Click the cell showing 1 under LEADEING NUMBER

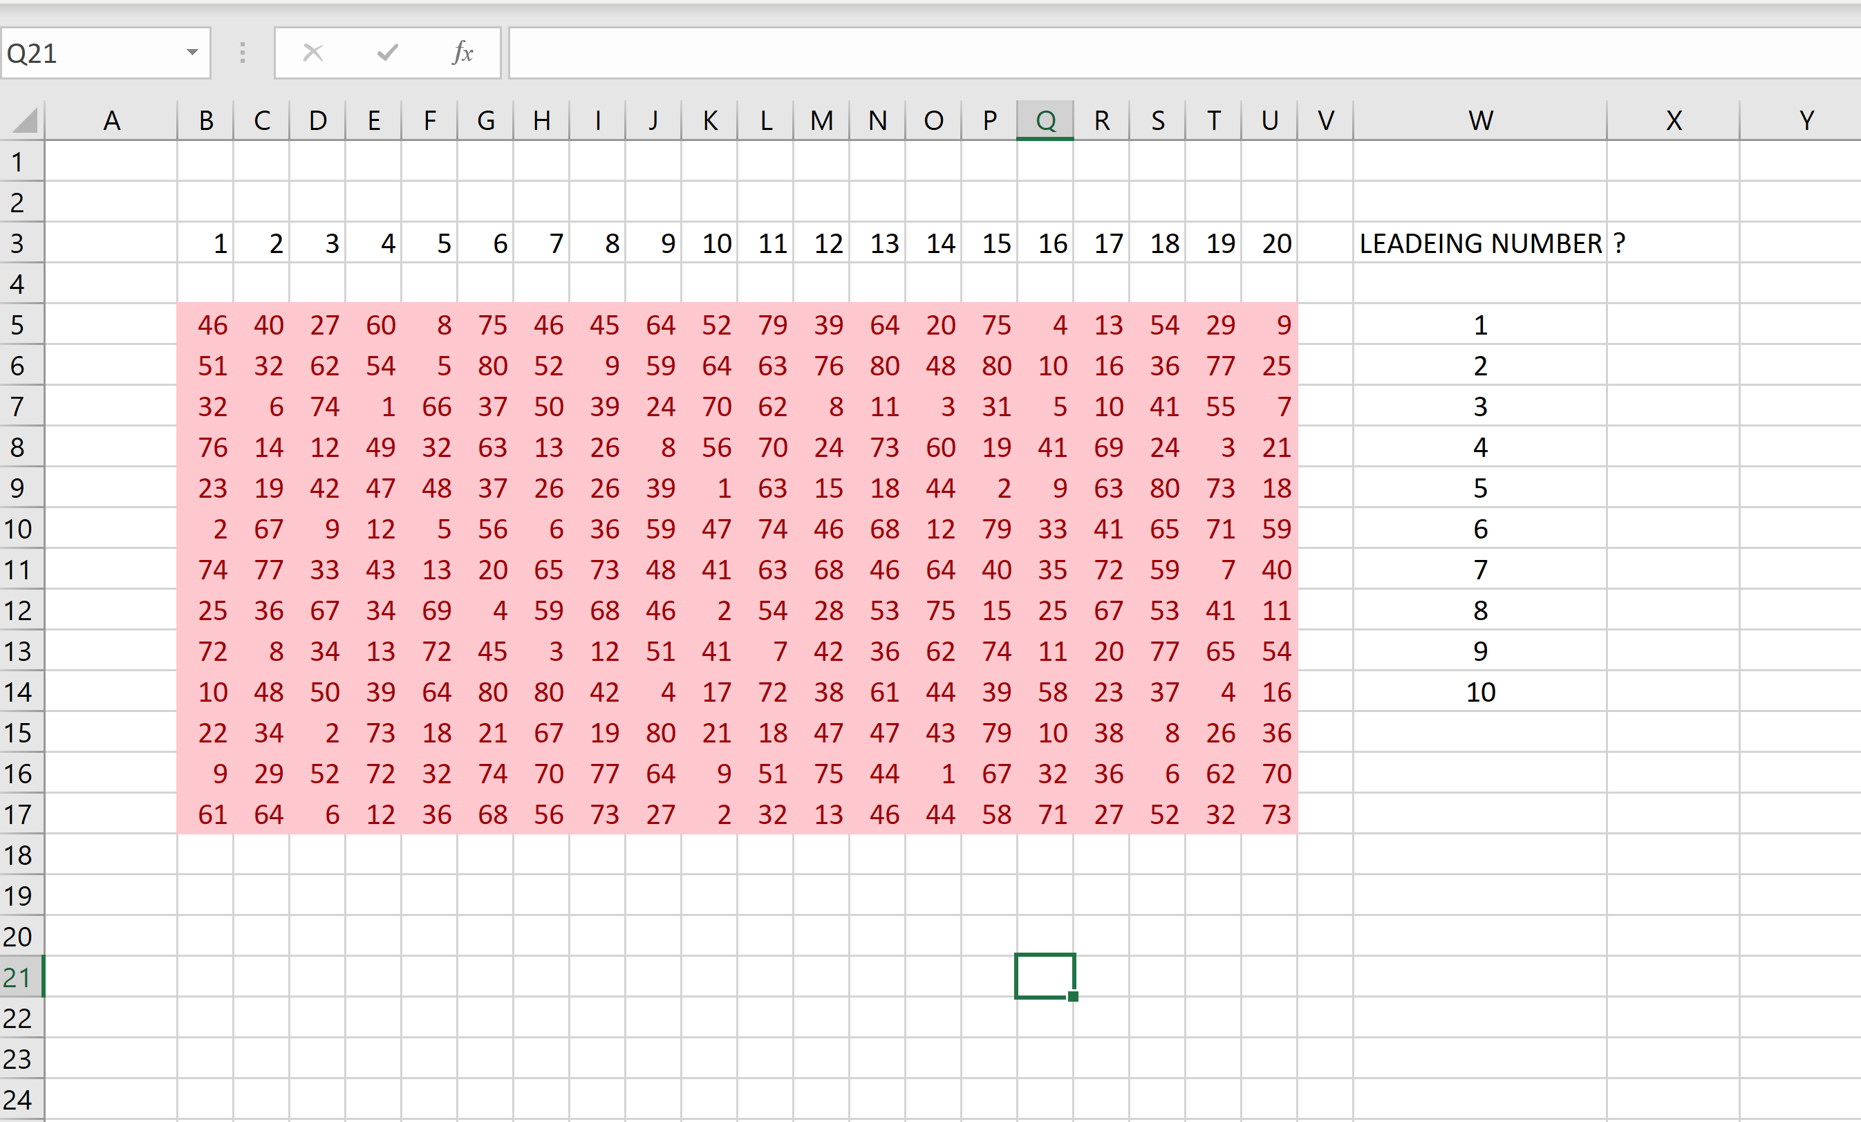click(x=1480, y=325)
